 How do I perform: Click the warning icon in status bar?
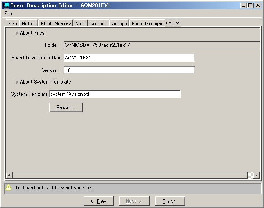tap(8, 188)
